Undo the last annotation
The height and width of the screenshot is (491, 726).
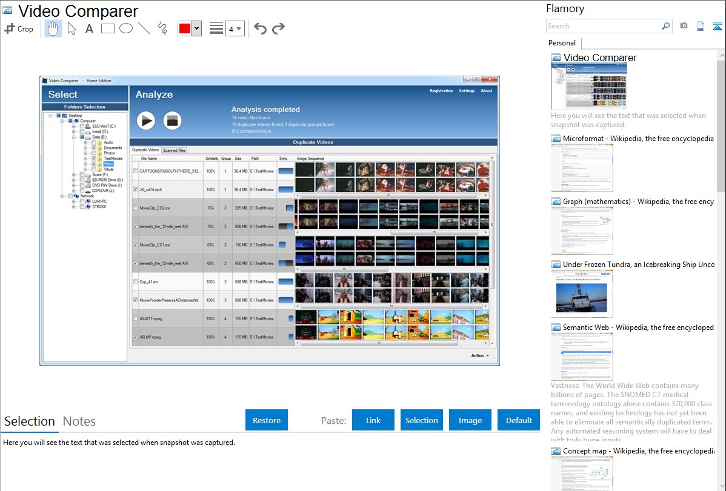point(260,28)
